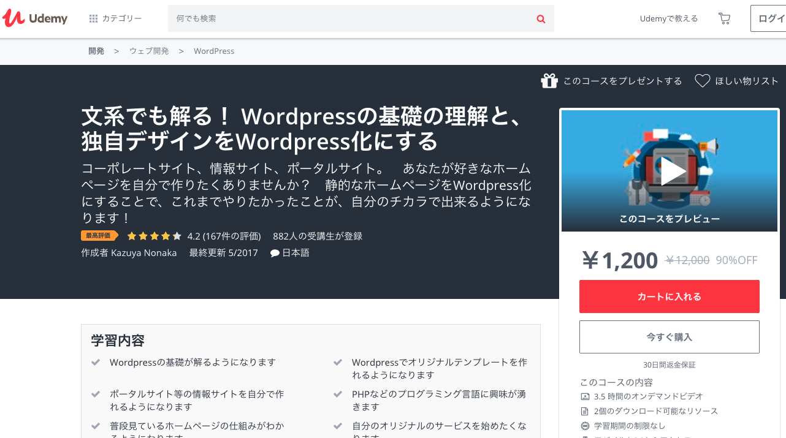Go to ウェブ開発 breadcrumb
This screenshot has height=438, width=786.
pos(149,51)
